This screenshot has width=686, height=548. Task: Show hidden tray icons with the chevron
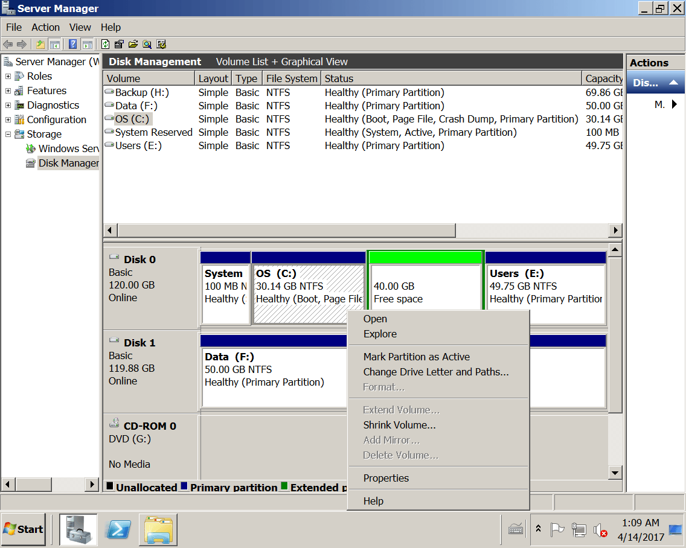coord(539,529)
